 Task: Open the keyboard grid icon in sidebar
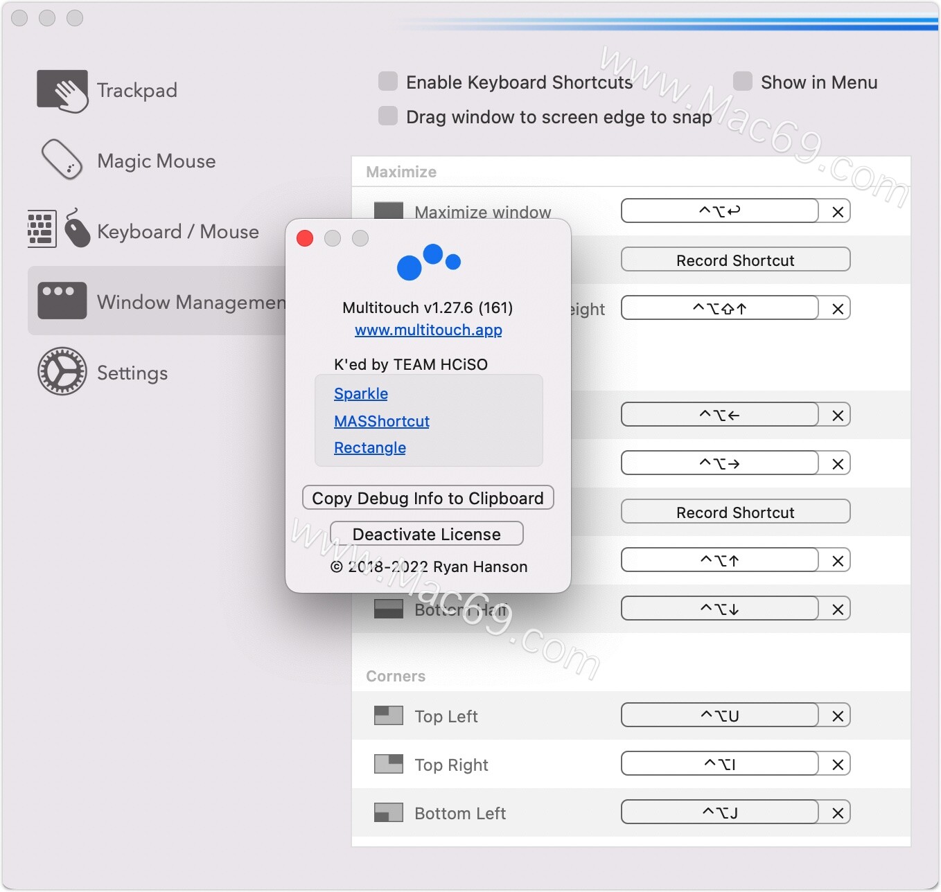coord(42,229)
